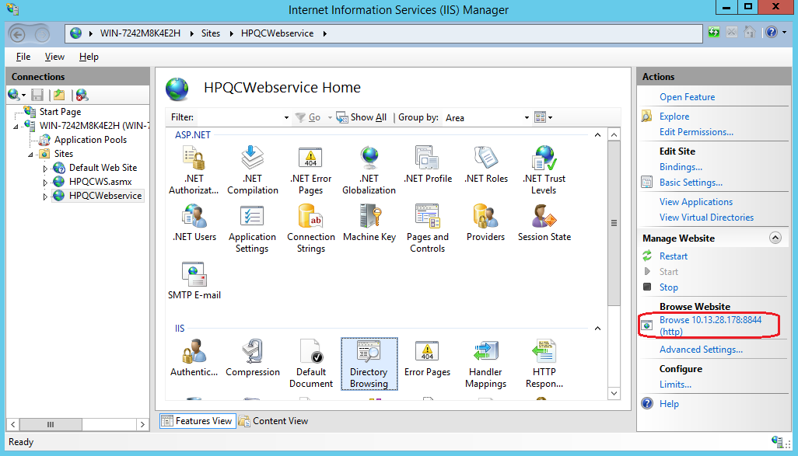The image size is (798, 456).
Task: Open Session State settings
Action: coord(544,225)
